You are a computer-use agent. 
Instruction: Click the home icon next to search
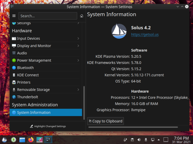tap(81, 16)
